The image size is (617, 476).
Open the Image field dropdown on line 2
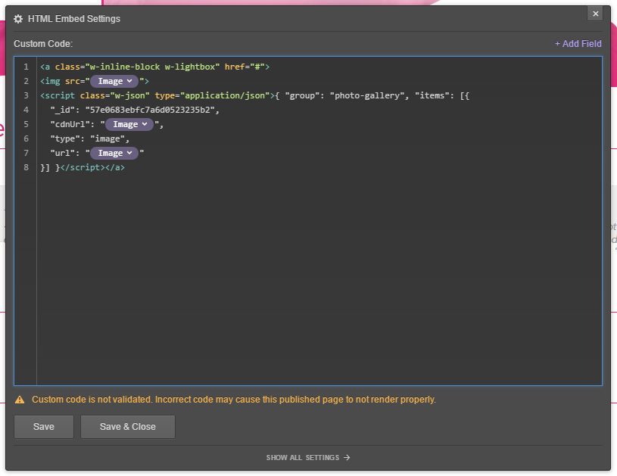114,81
